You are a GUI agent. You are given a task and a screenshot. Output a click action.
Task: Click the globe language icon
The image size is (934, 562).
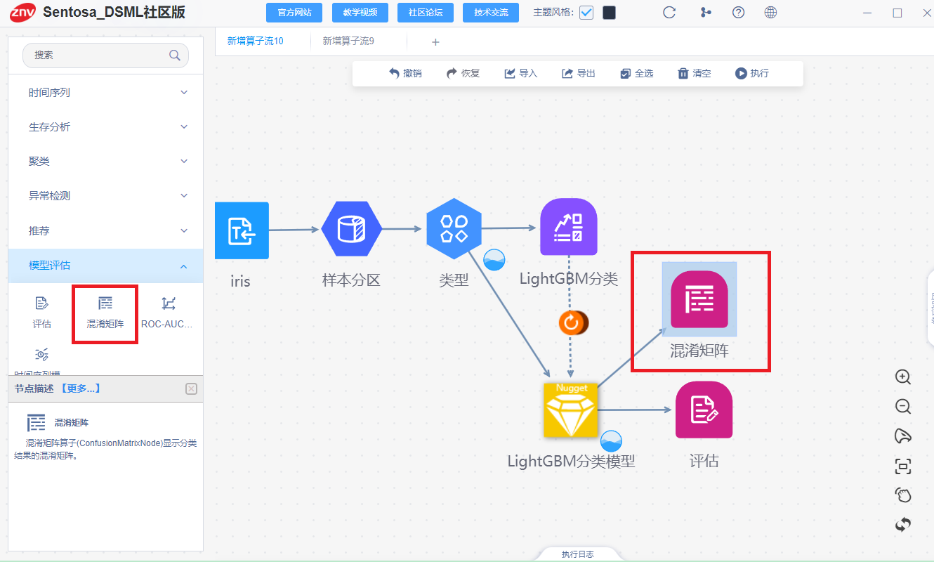770,12
